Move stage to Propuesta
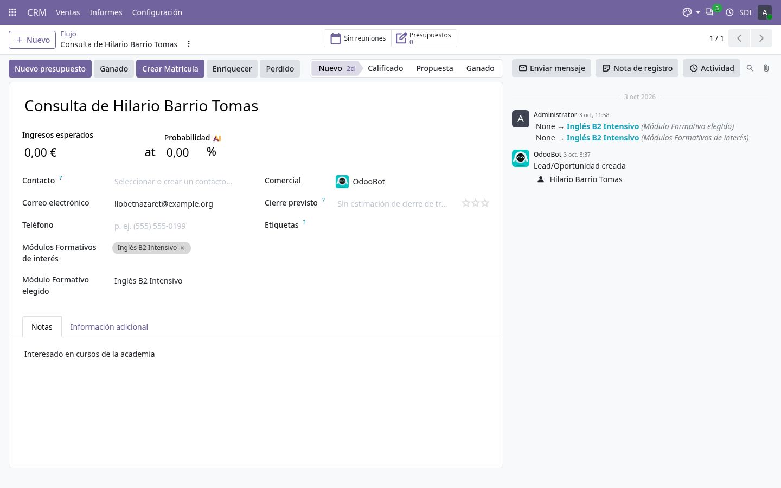781x488 pixels. [x=434, y=68]
